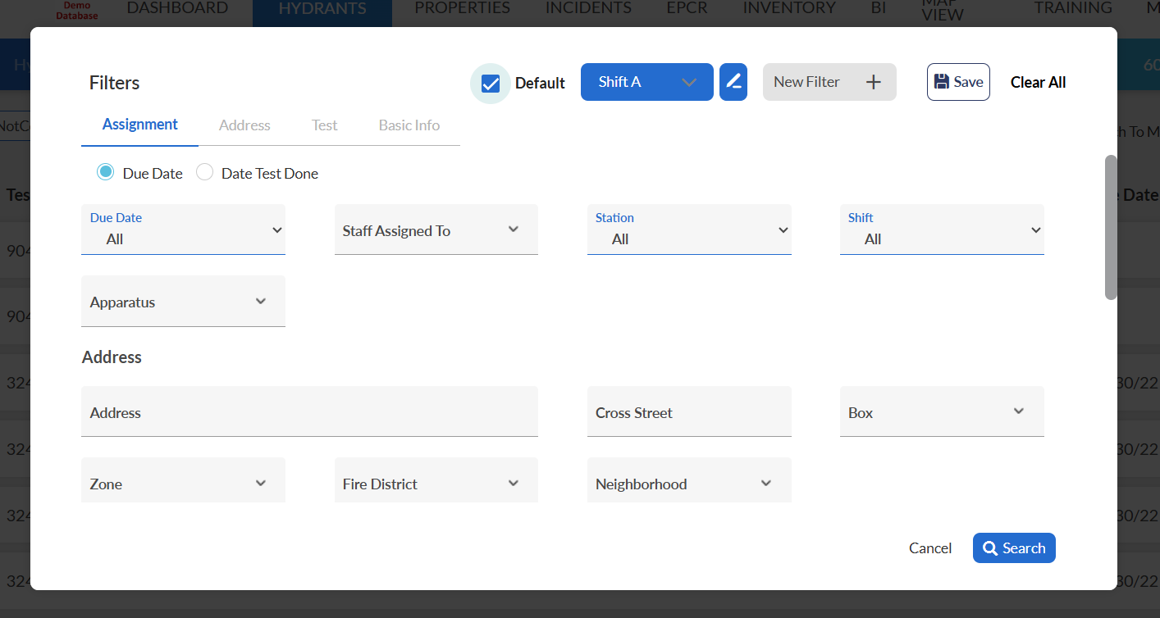Image resolution: width=1160 pixels, height=618 pixels.
Task: Click the floppy disk Save icon
Action: point(942,82)
